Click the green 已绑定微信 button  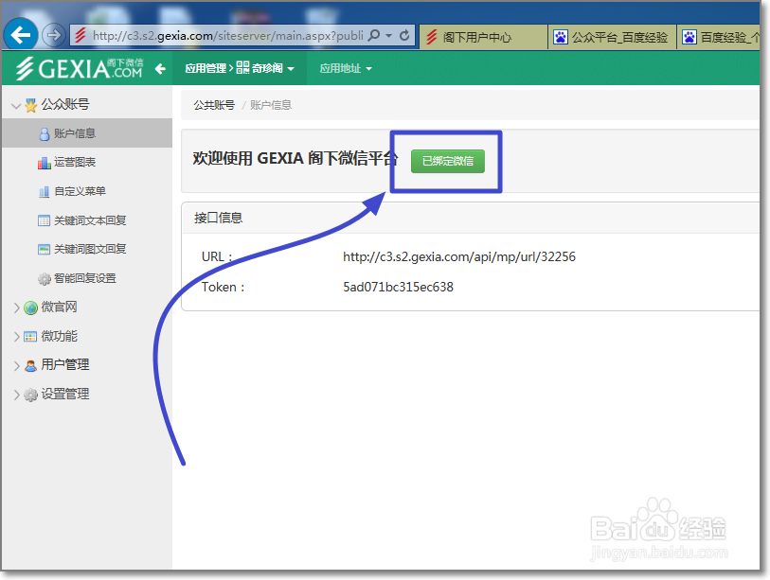(x=448, y=161)
